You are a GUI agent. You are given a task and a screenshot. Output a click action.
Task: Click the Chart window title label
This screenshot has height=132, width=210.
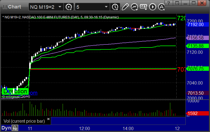click(x=14, y=7)
